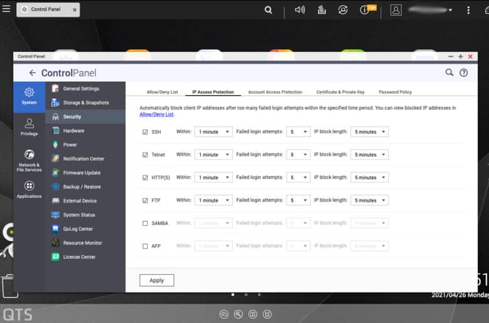This screenshot has height=323, width=489.
Task: Select the Privilege user category
Action: (x=29, y=127)
